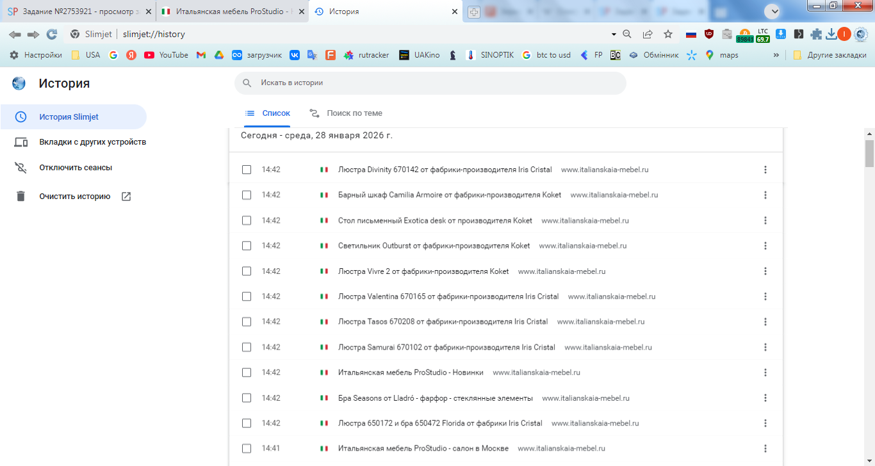Mark the checkbox for Люстра Samurai 670102
875x466 pixels.
(x=247, y=347)
